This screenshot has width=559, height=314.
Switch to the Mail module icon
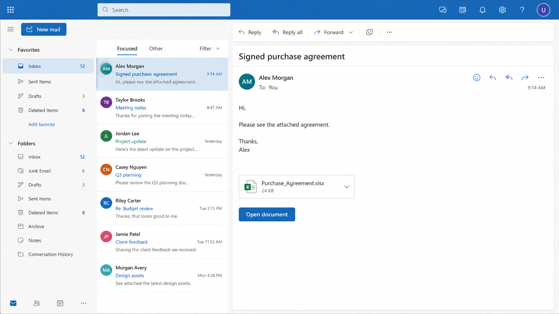pyautogui.click(x=13, y=303)
